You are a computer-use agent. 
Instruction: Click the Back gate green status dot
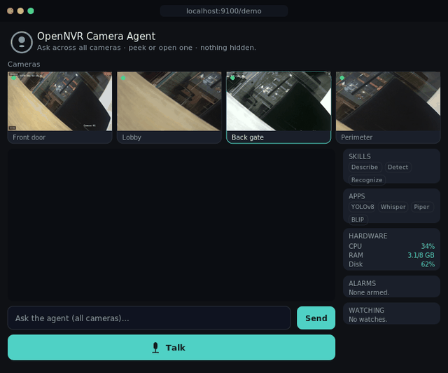tap(232, 78)
